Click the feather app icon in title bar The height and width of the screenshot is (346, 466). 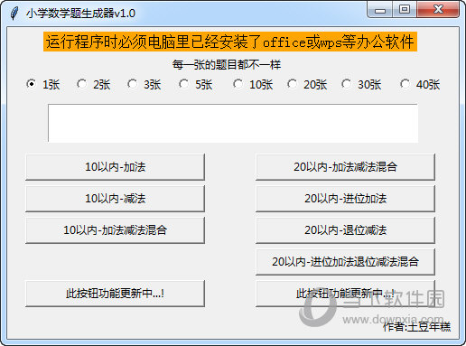(14, 13)
